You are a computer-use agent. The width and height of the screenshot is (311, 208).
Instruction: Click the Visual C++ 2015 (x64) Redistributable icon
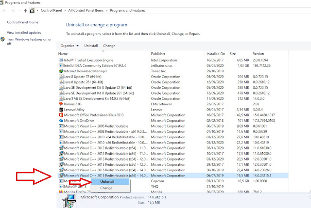[61, 170]
